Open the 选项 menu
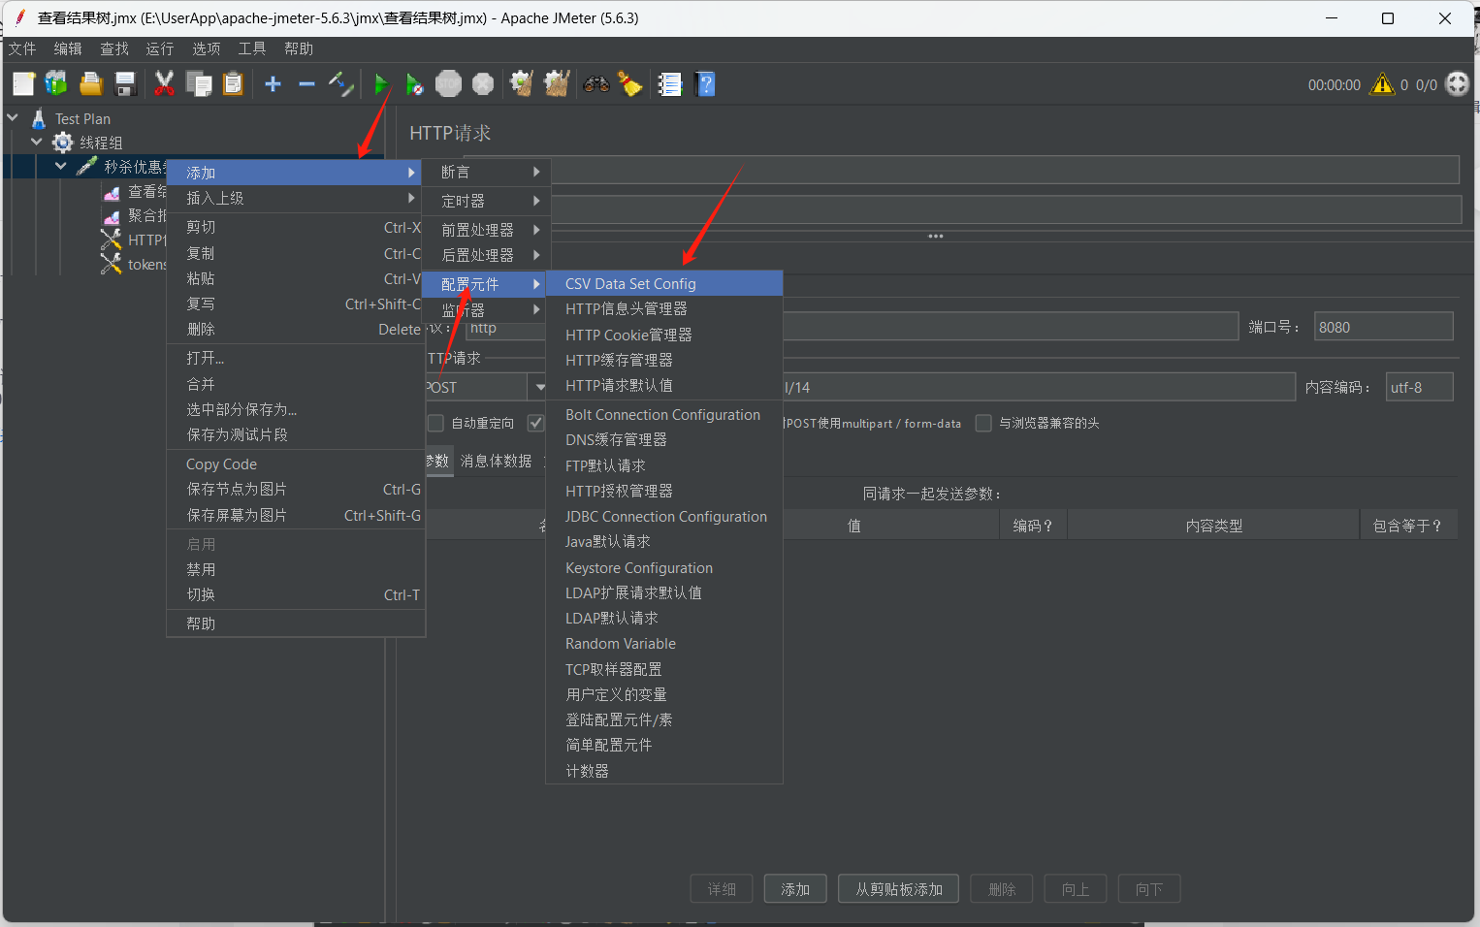 [x=206, y=48]
